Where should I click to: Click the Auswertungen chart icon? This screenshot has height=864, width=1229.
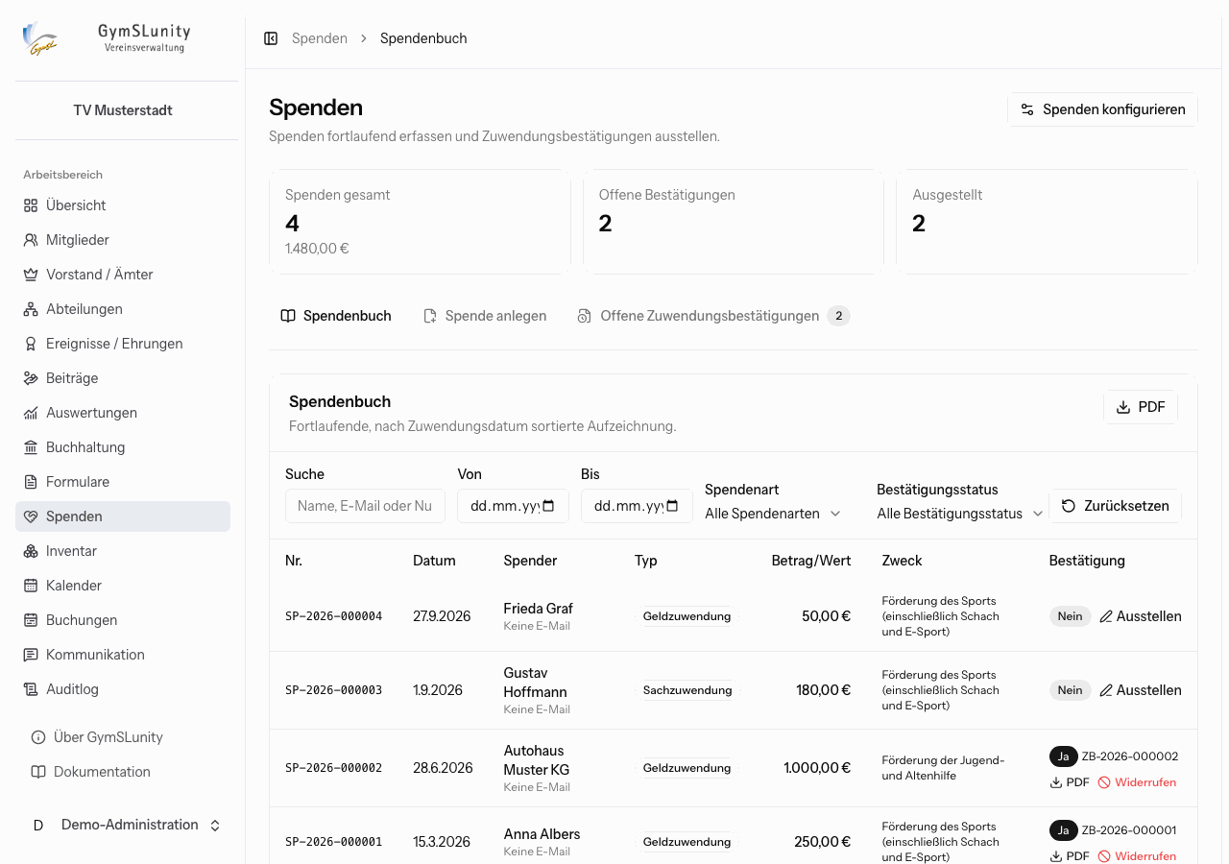31,413
